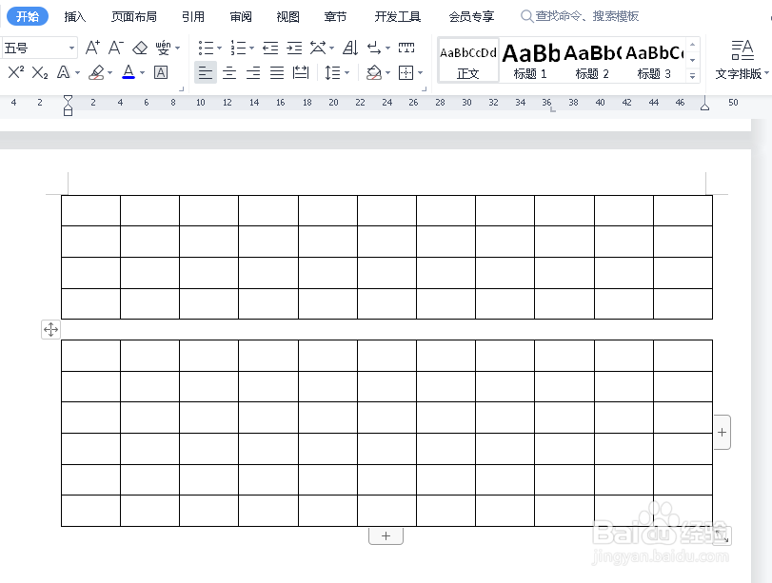The width and height of the screenshot is (772, 583).
Task: Justify the paragraph text
Action: pyautogui.click(x=277, y=73)
